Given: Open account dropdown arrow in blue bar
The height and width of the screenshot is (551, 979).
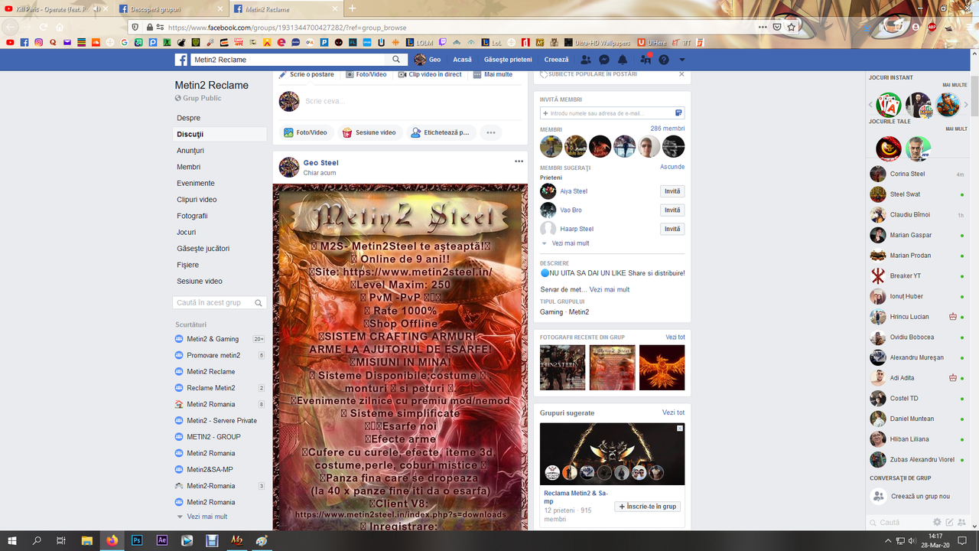Looking at the screenshot, I should point(682,60).
